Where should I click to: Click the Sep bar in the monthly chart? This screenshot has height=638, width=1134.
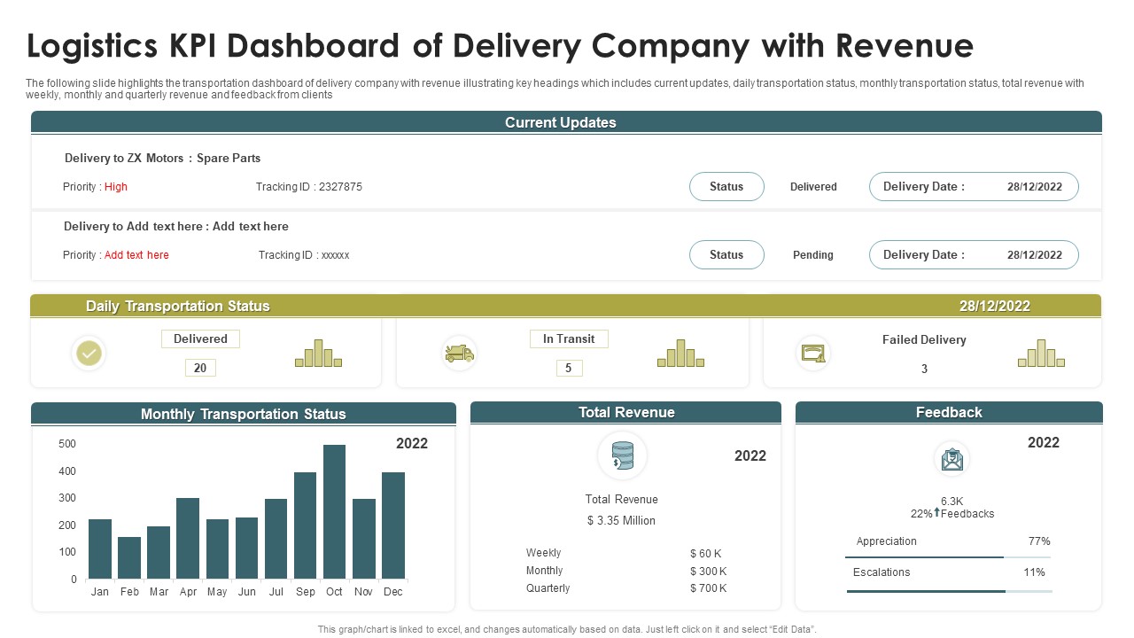tap(305, 525)
